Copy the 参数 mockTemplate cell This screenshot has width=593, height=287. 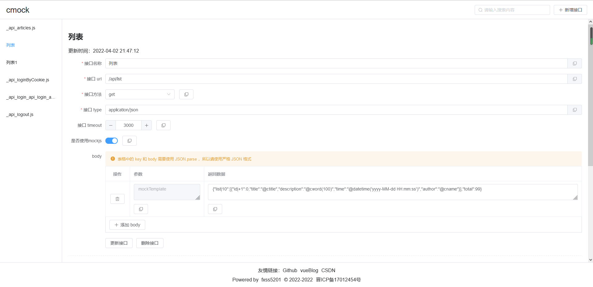(141, 209)
